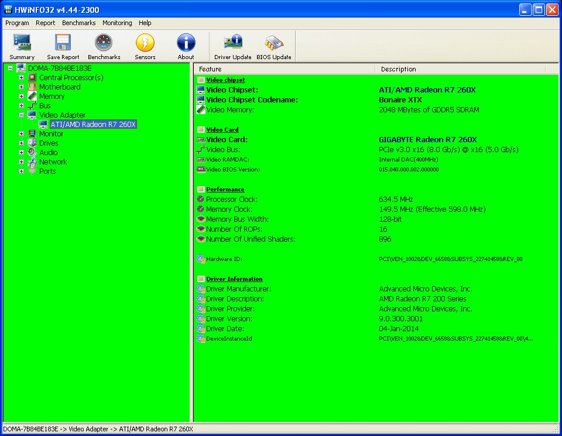Select ATI/AMD Radeon R7 260X tree item
Viewport: 562px width, 436px height.
click(93, 125)
